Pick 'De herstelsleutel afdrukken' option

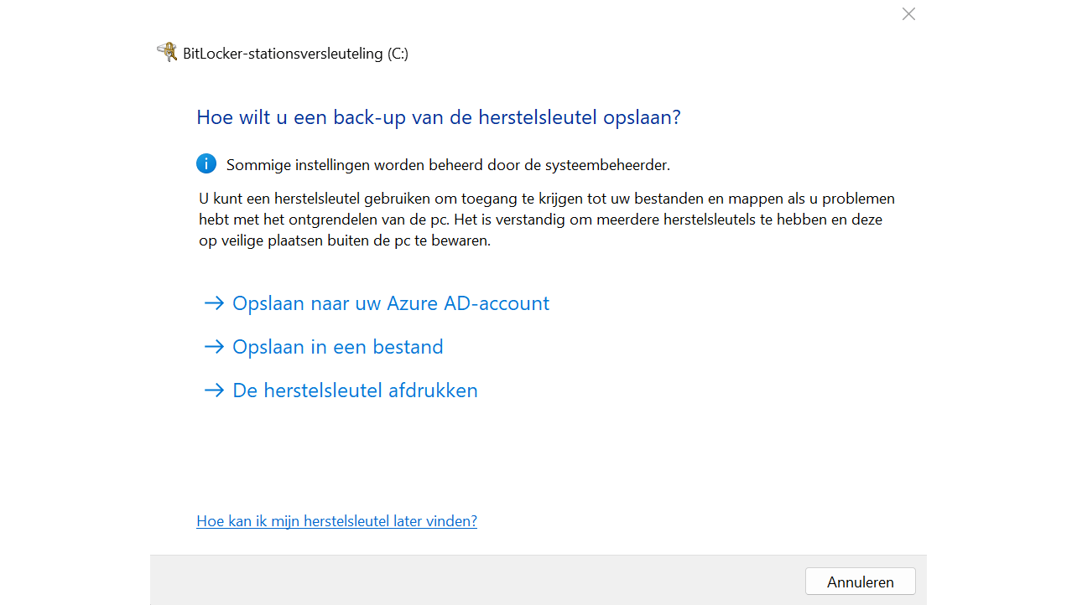(355, 390)
